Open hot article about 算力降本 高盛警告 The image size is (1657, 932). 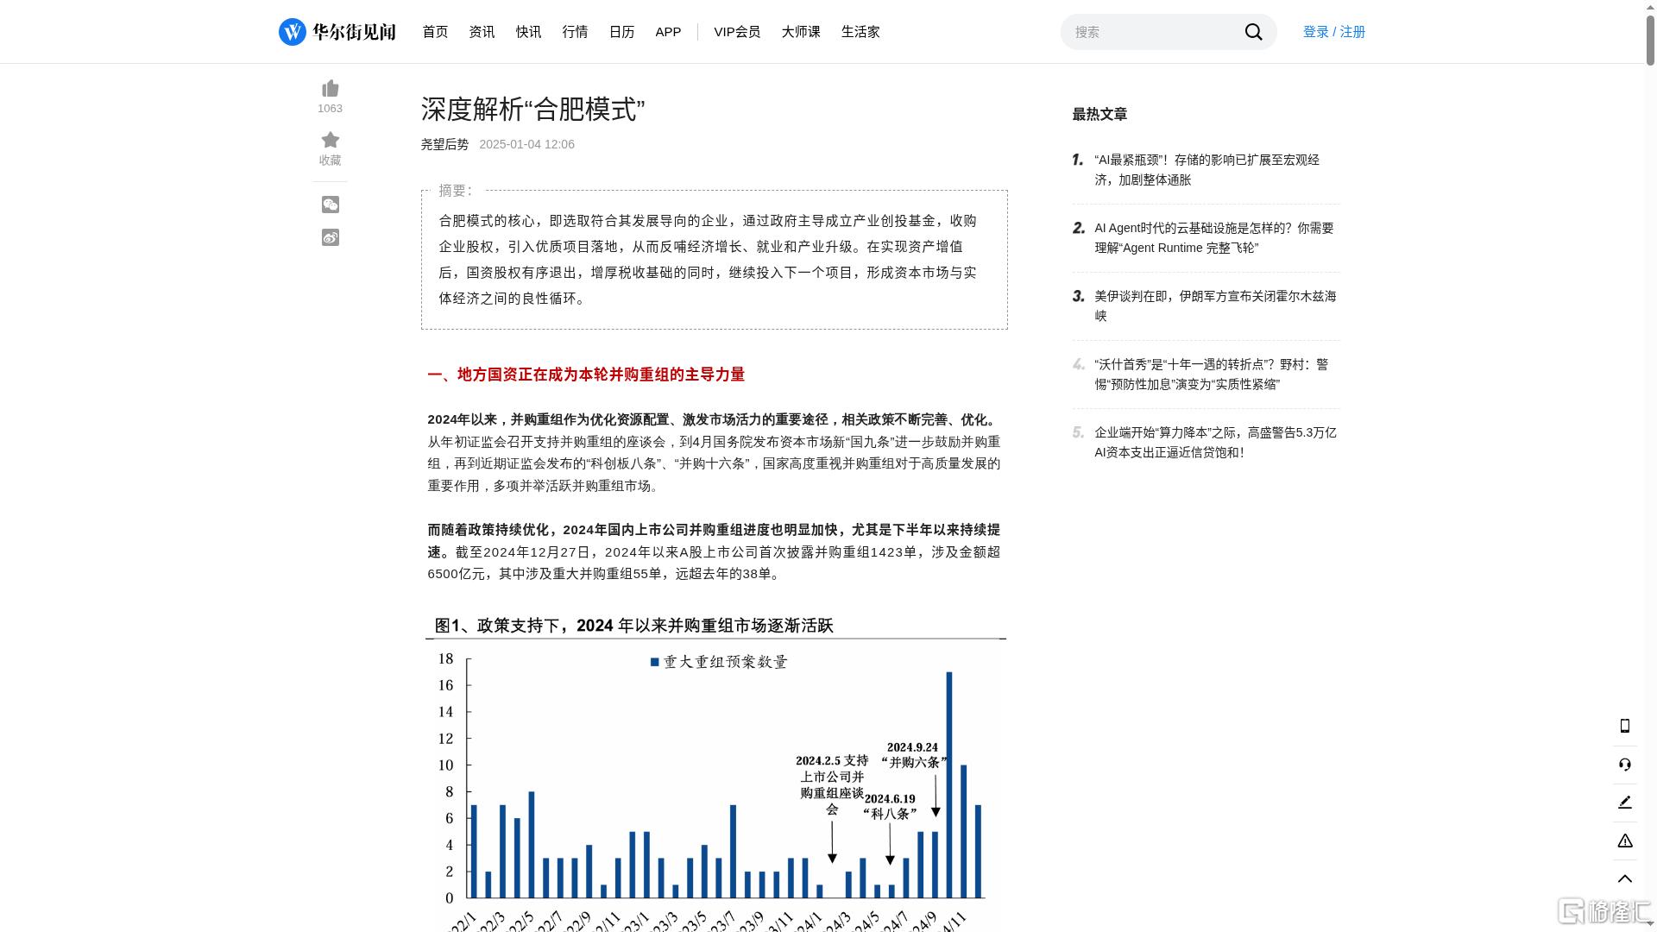tap(1216, 443)
